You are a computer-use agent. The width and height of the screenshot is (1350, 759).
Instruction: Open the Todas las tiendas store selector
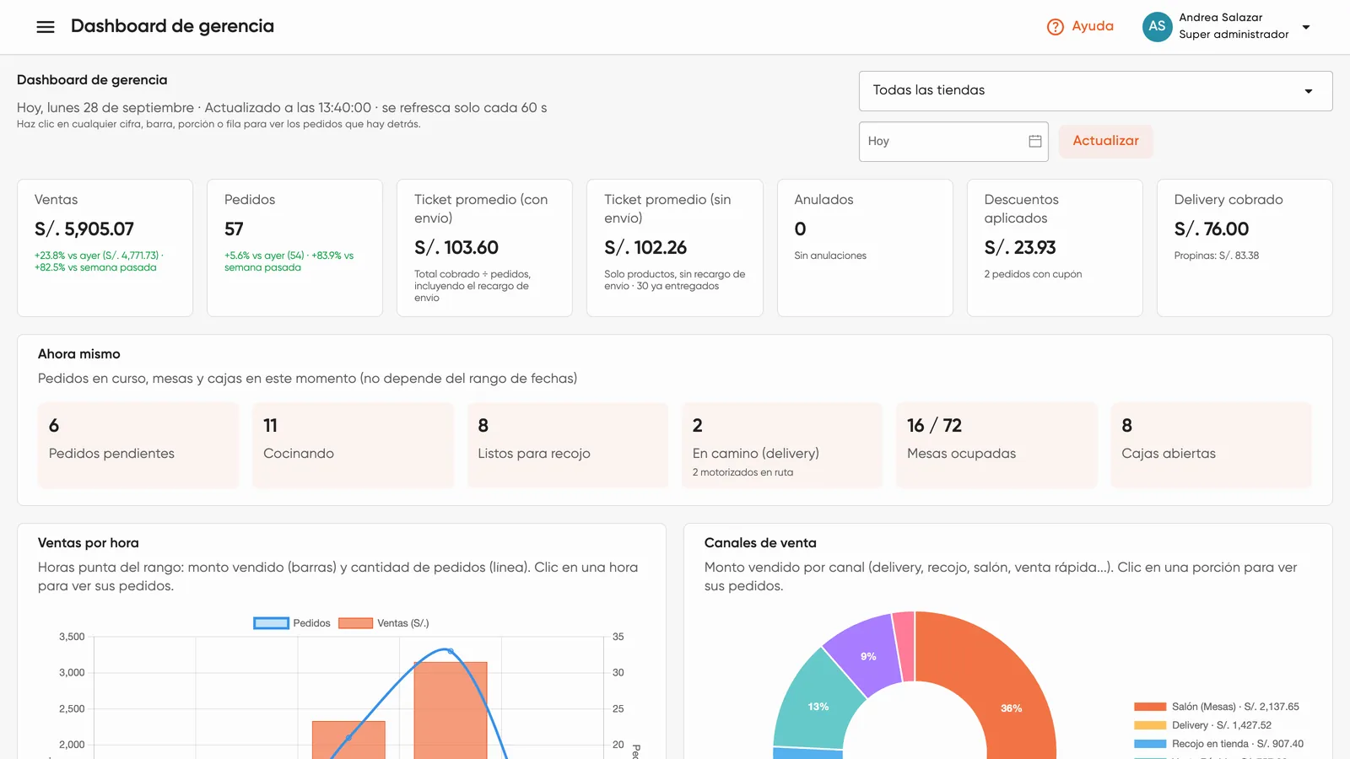click(x=1095, y=91)
